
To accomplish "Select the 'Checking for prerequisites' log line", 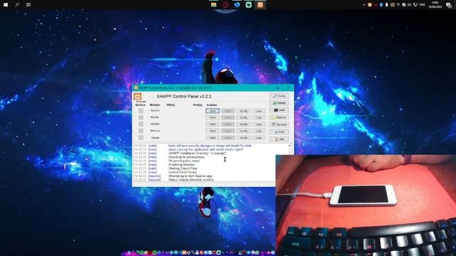I will (186, 157).
